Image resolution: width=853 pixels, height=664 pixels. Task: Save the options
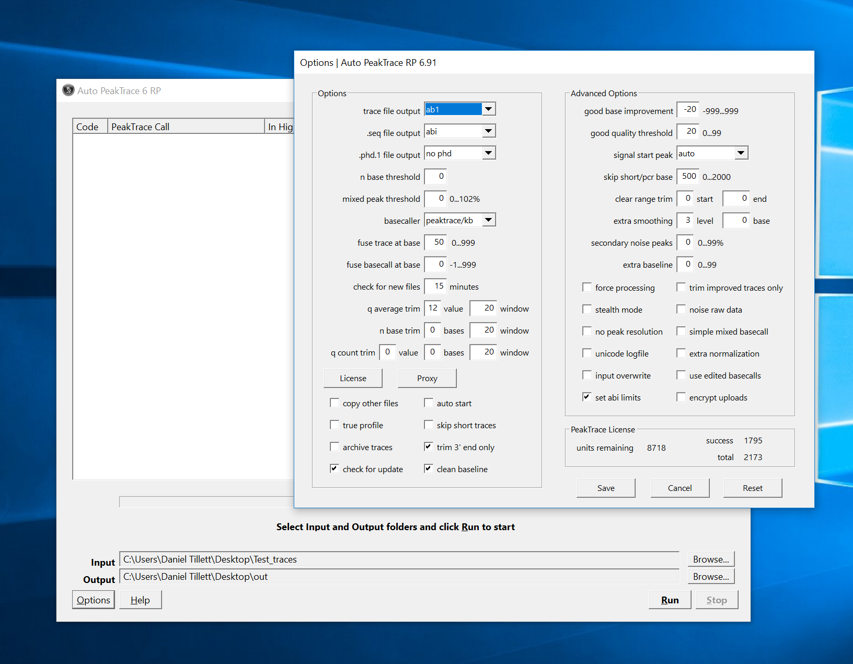(x=606, y=488)
